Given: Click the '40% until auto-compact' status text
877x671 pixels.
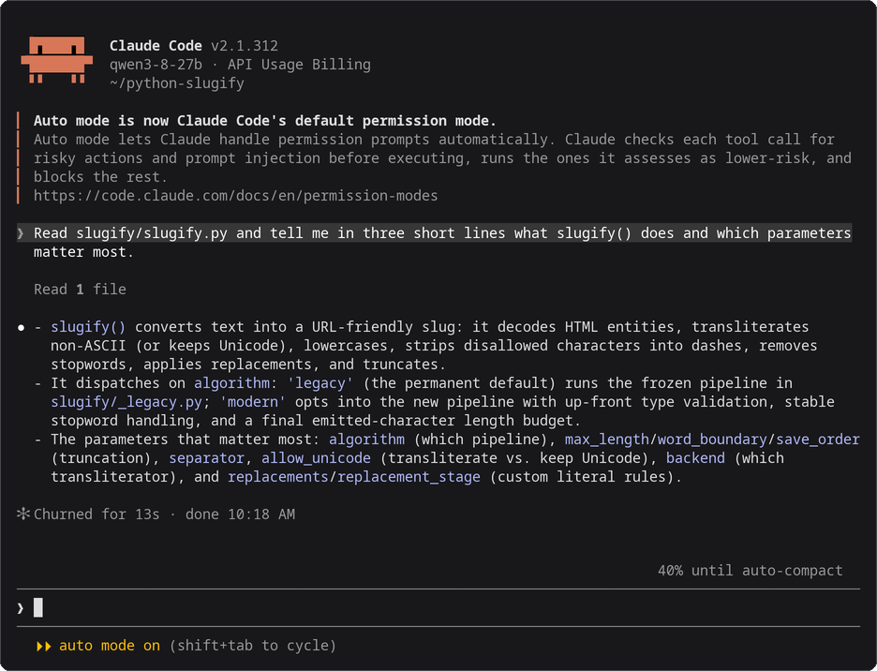Looking at the screenshot, I should 750,571.
